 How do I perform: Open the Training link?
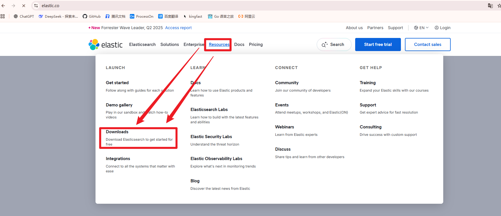click(368, 83)
